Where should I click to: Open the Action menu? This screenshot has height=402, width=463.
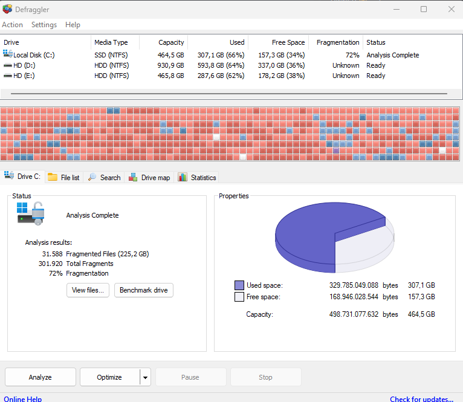pos(13,25)
